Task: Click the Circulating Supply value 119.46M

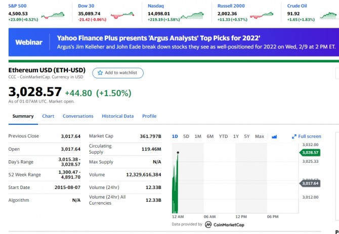Action: (x=151, y=149)
